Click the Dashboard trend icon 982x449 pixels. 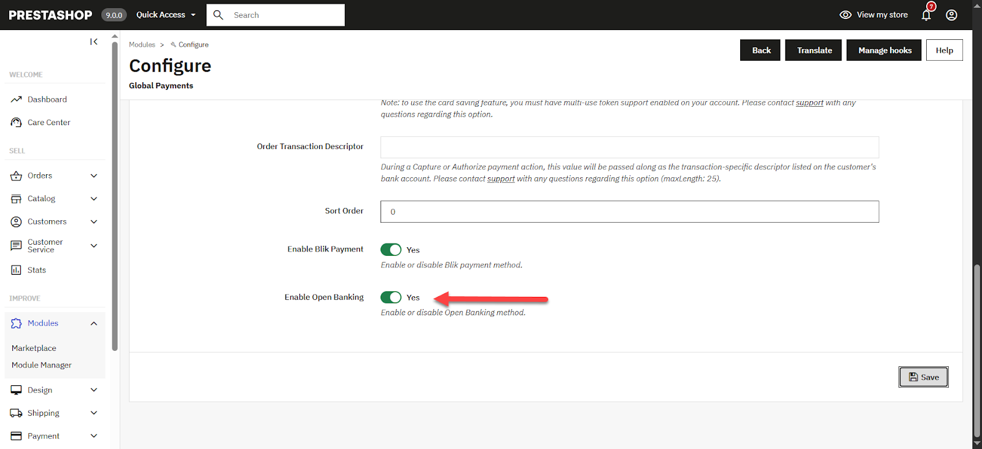17,99
